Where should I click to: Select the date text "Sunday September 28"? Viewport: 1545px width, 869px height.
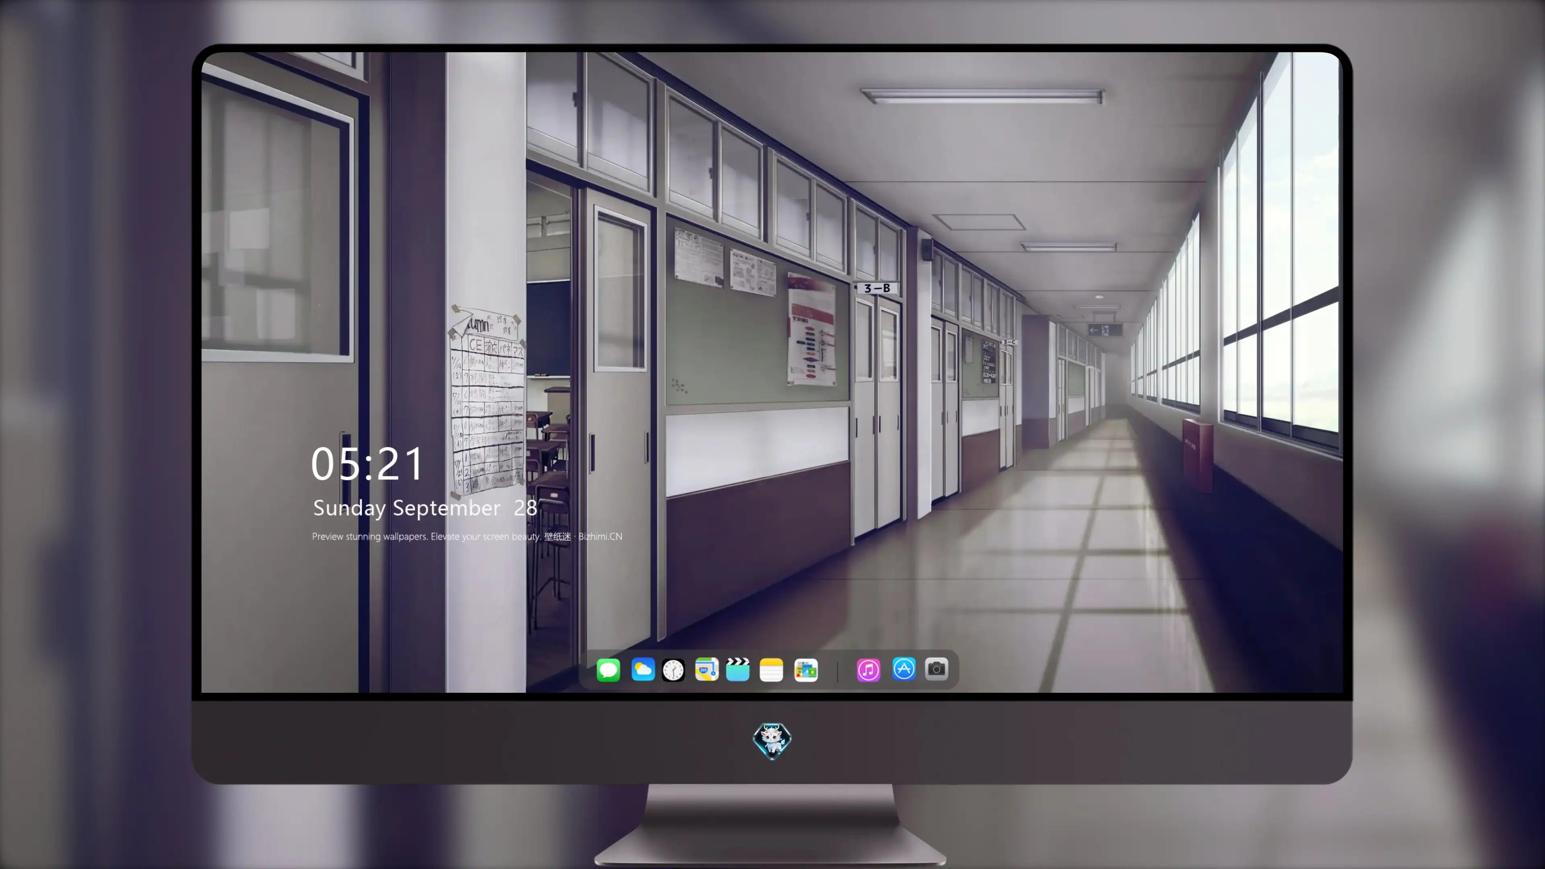pyautogui.click(x=425, y=508)
